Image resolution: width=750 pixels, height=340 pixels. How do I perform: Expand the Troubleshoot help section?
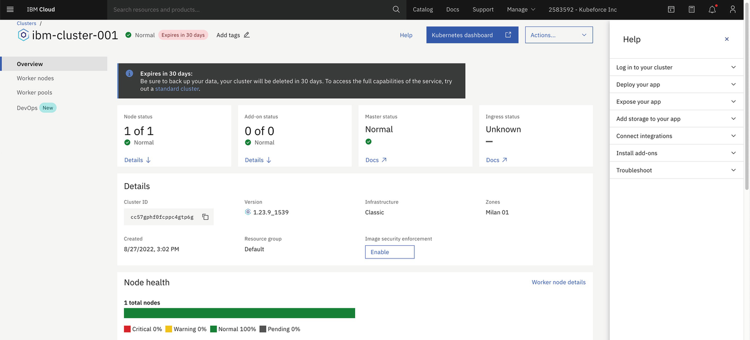(x=676, y=170)
